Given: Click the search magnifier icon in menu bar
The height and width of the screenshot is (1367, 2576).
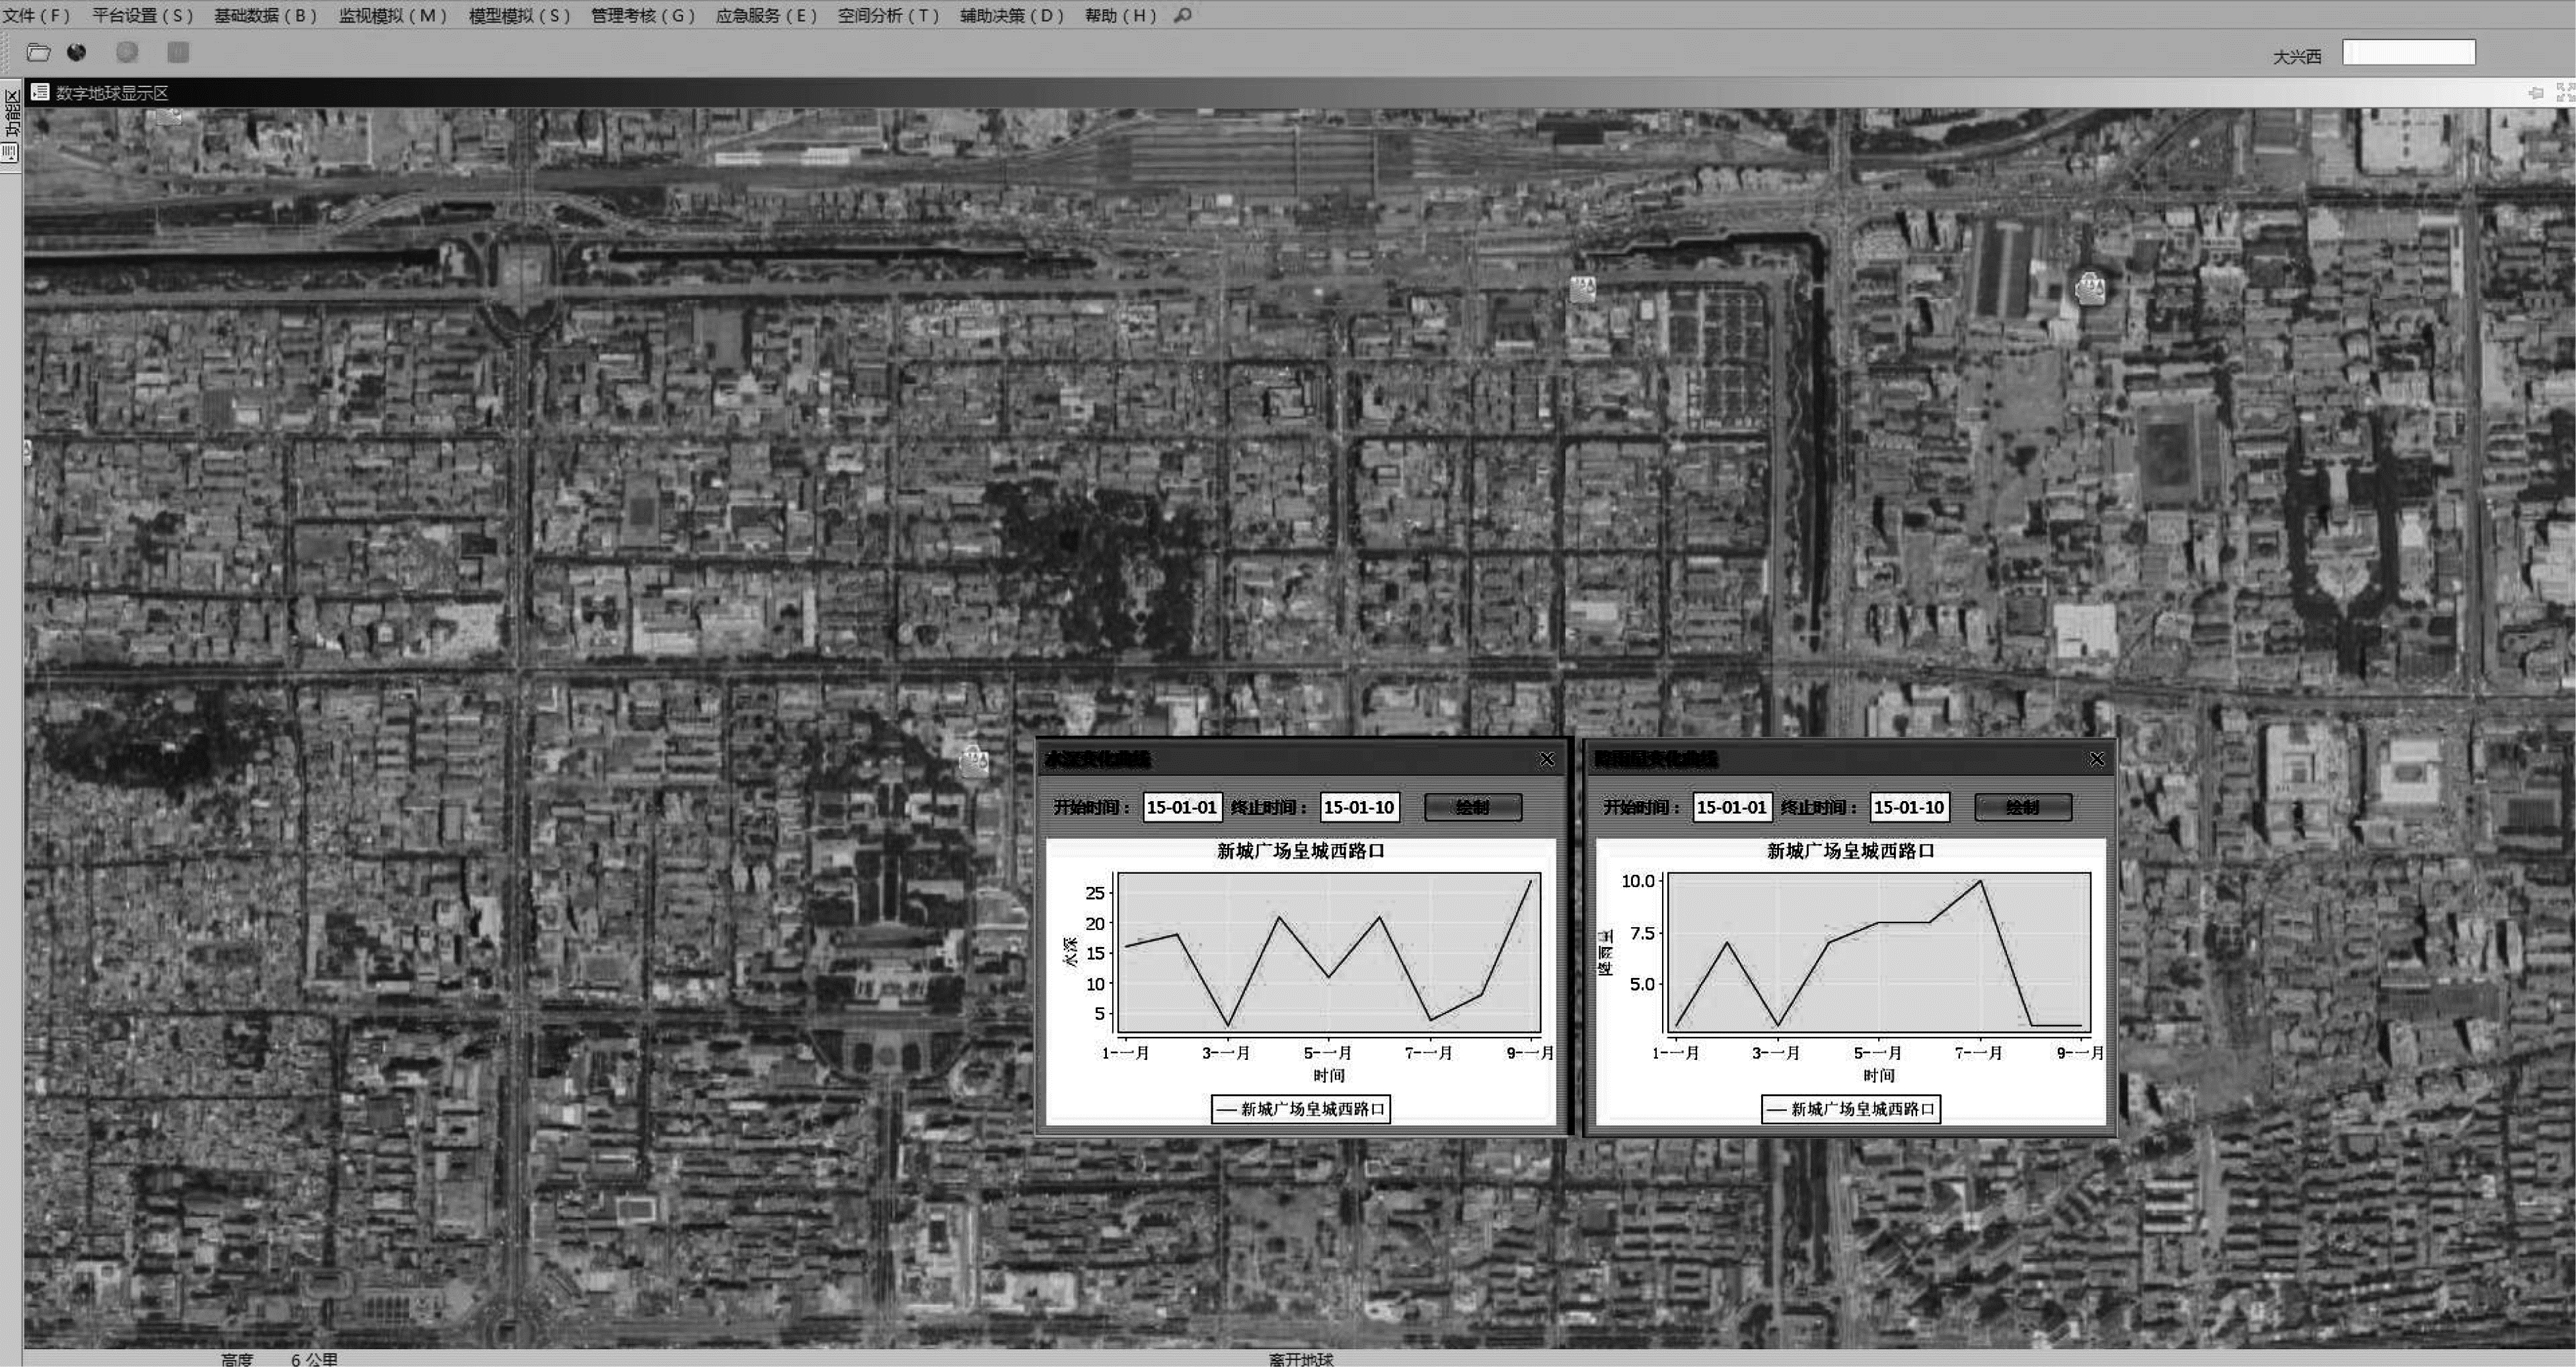Looking at the screenshot, I should pos(1183,15).
